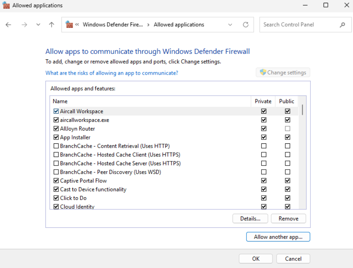
Task: Go back with the back arrow
Action: click(x=8, y=25)
